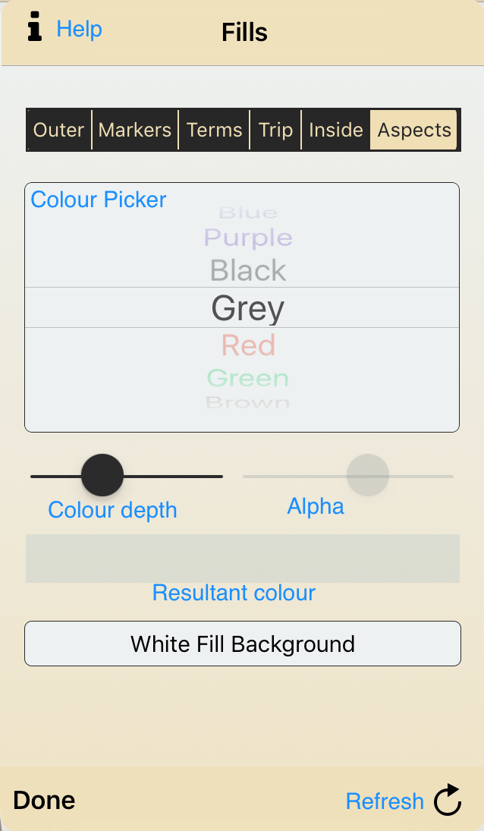Switch to the Markers tab
This screenshot has width=484, height=831.
coord(134,130)
